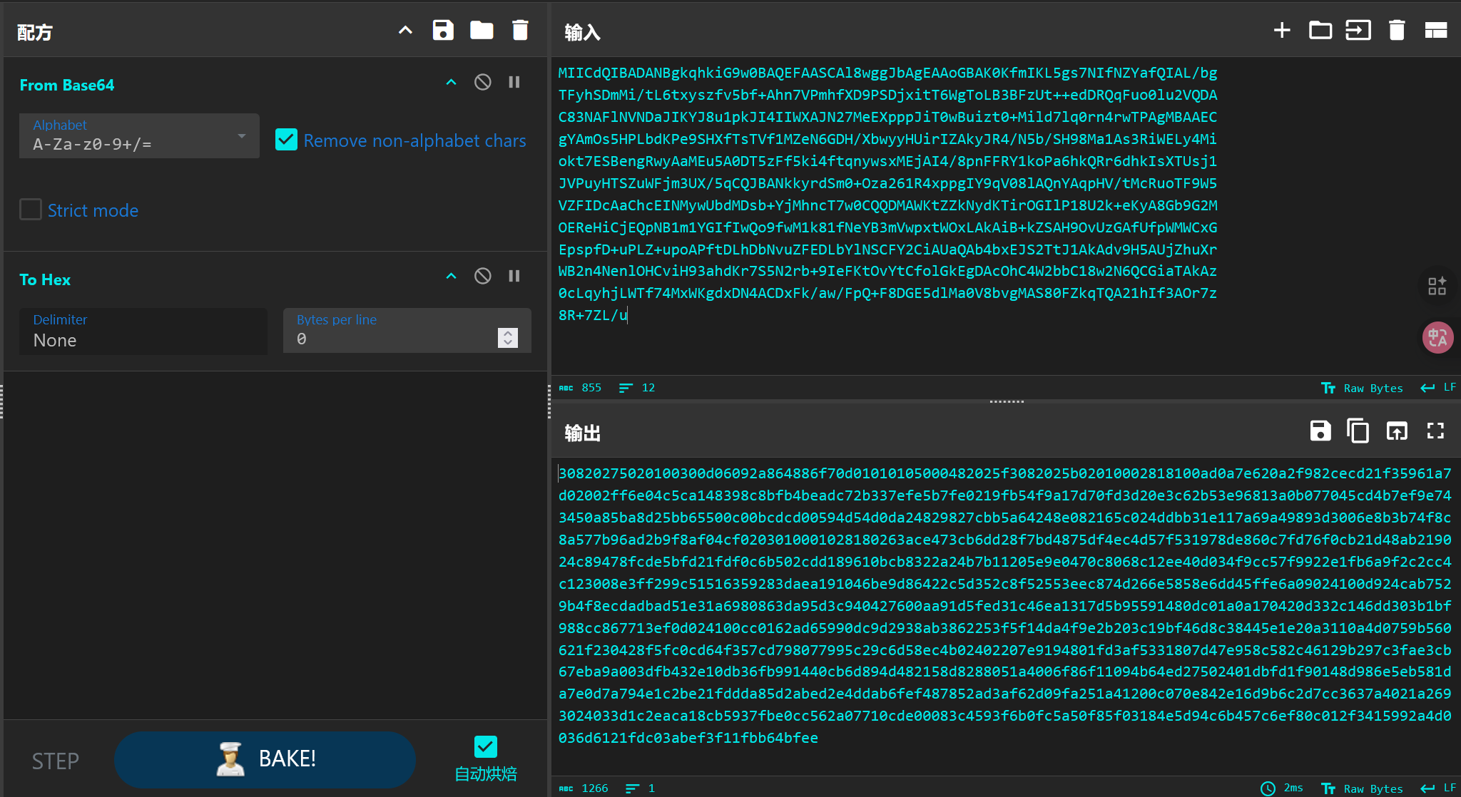Copy the output to clipboard
This screenshot has width=1461, height=797.
pos(1358,431)
